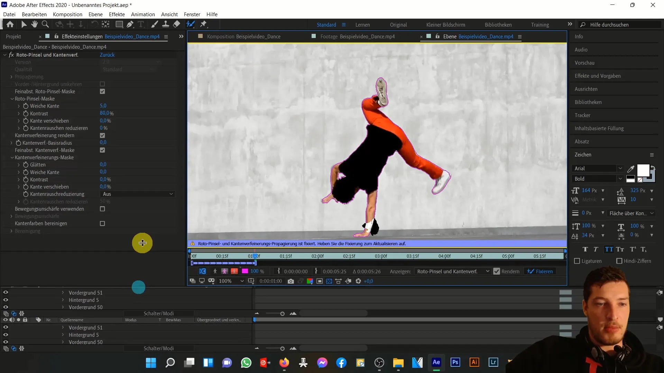Select the Selection tool in toolbar
Screen dimensions: 664x373
click(x=23, y=24)
